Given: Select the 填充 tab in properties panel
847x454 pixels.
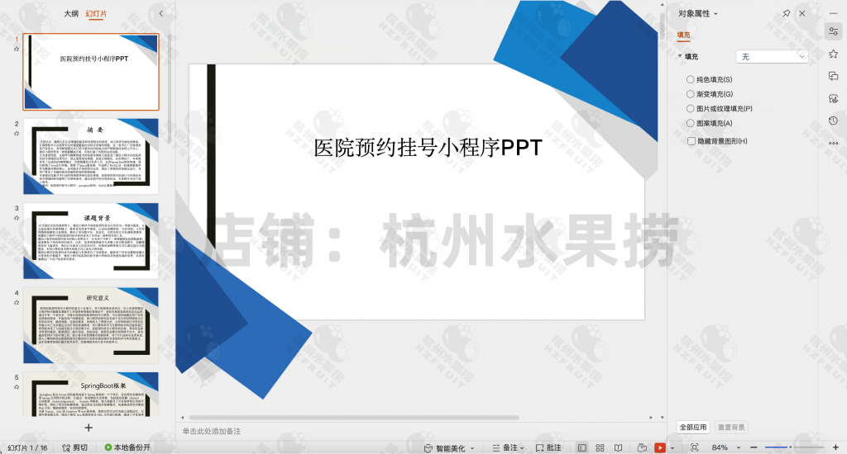Looking at the screenshot, I should 683,35.
